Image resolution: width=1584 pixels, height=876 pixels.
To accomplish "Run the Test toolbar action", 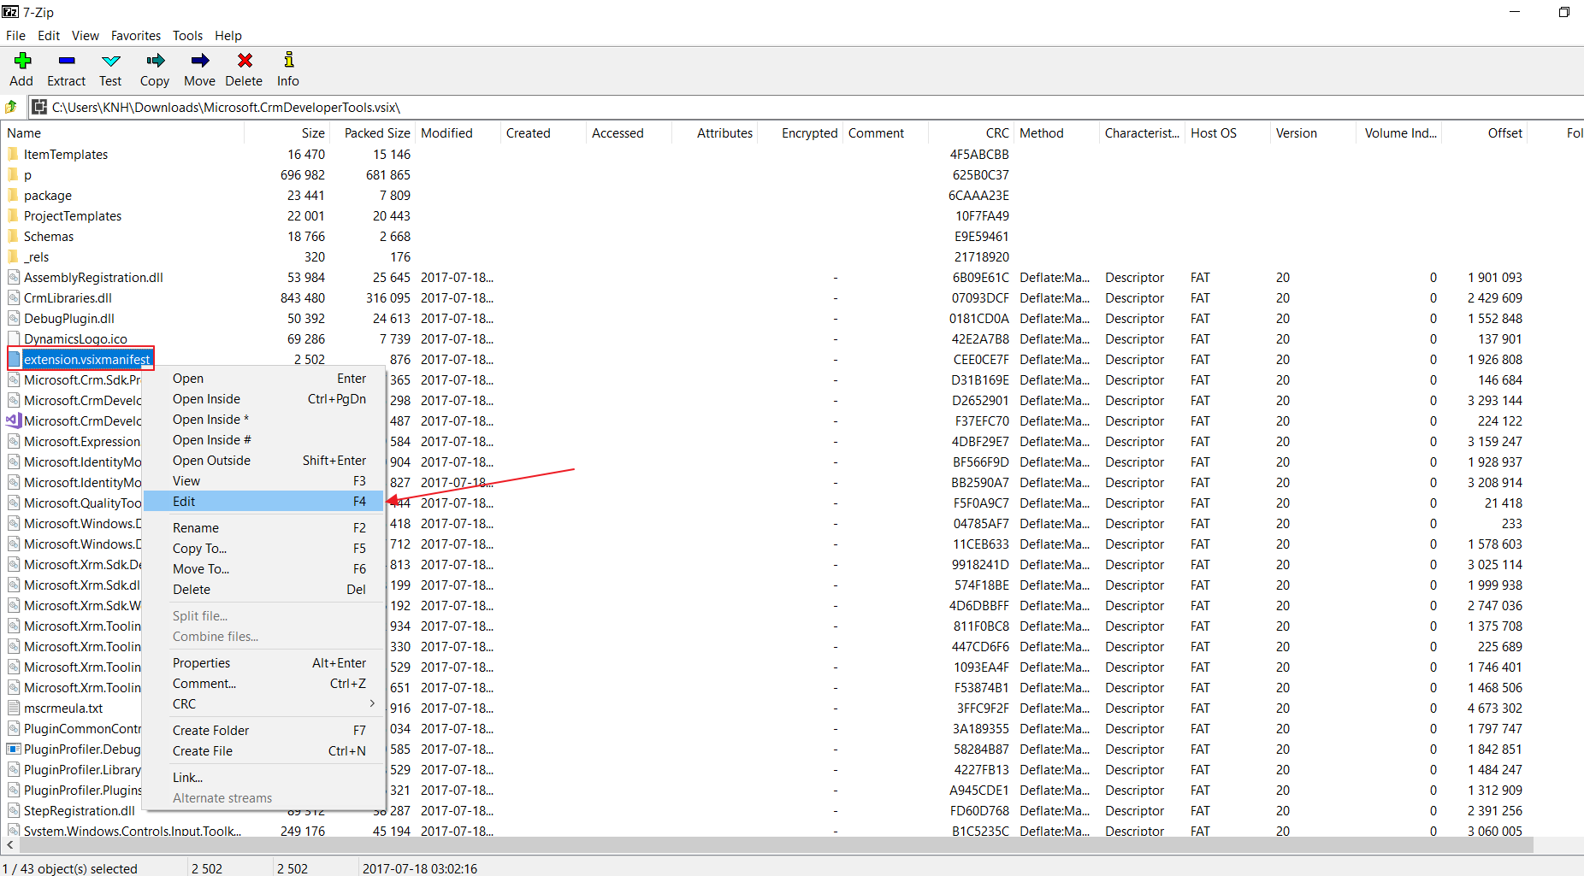I will (111, 61).
